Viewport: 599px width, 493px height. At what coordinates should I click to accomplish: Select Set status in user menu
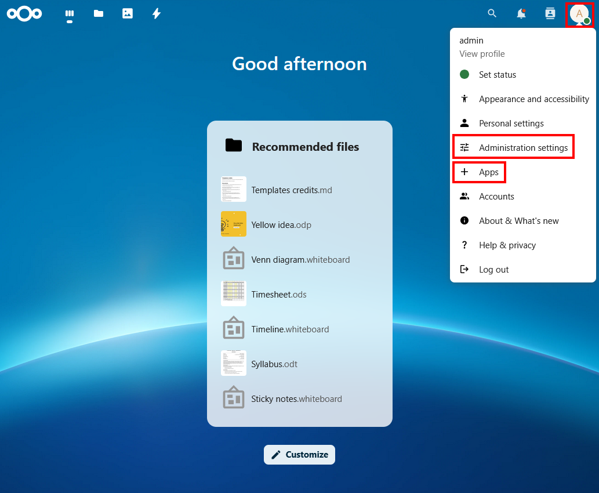coord(497,75)
